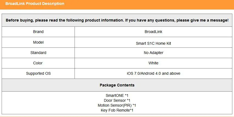Screen dimensions: 234x117
Task: Click the 'Smart S1C Home Kit' value
Action: pyautogui.click(x=153, y=43)
